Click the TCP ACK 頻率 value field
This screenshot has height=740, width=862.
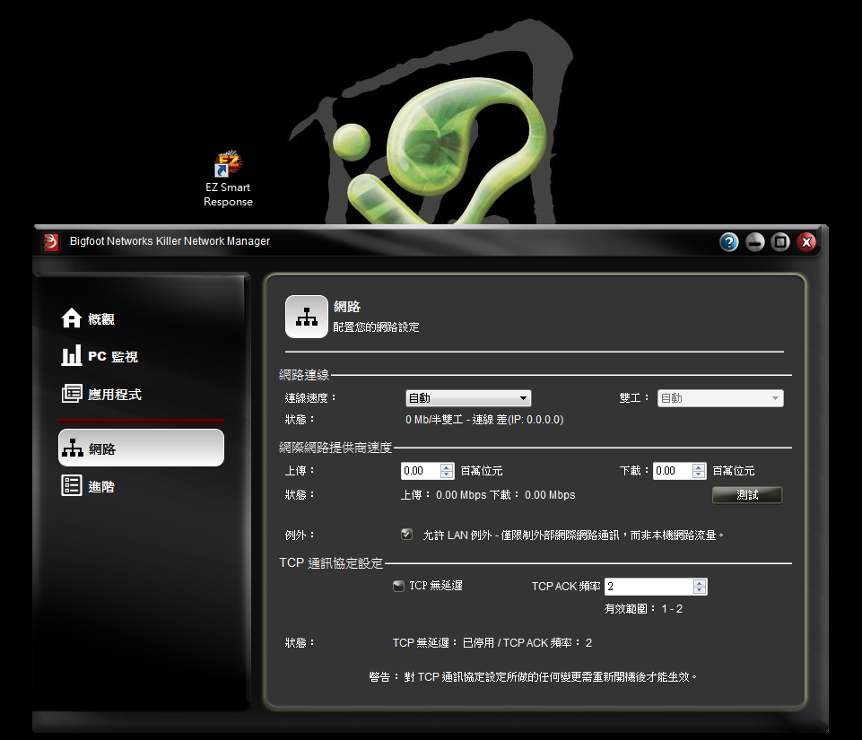(x=649, y=587)
